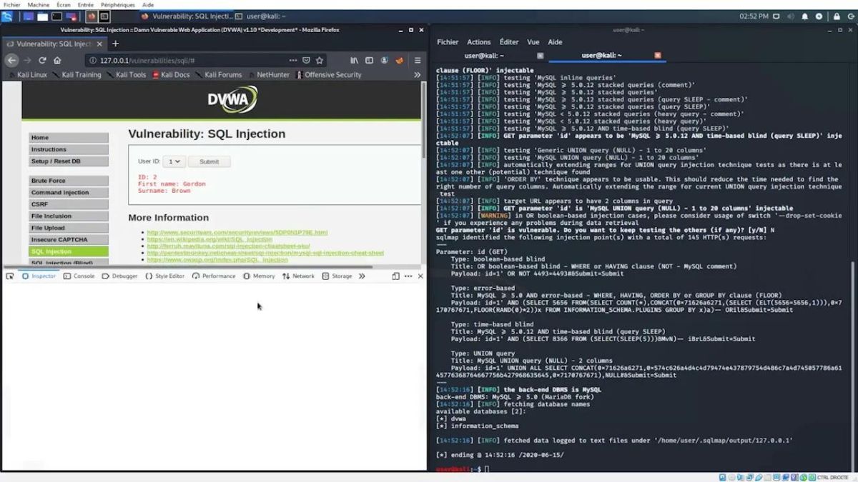The height and width of the screenshot is (482, 858).
Task: Click the notification bell icon
Action: 804,16
